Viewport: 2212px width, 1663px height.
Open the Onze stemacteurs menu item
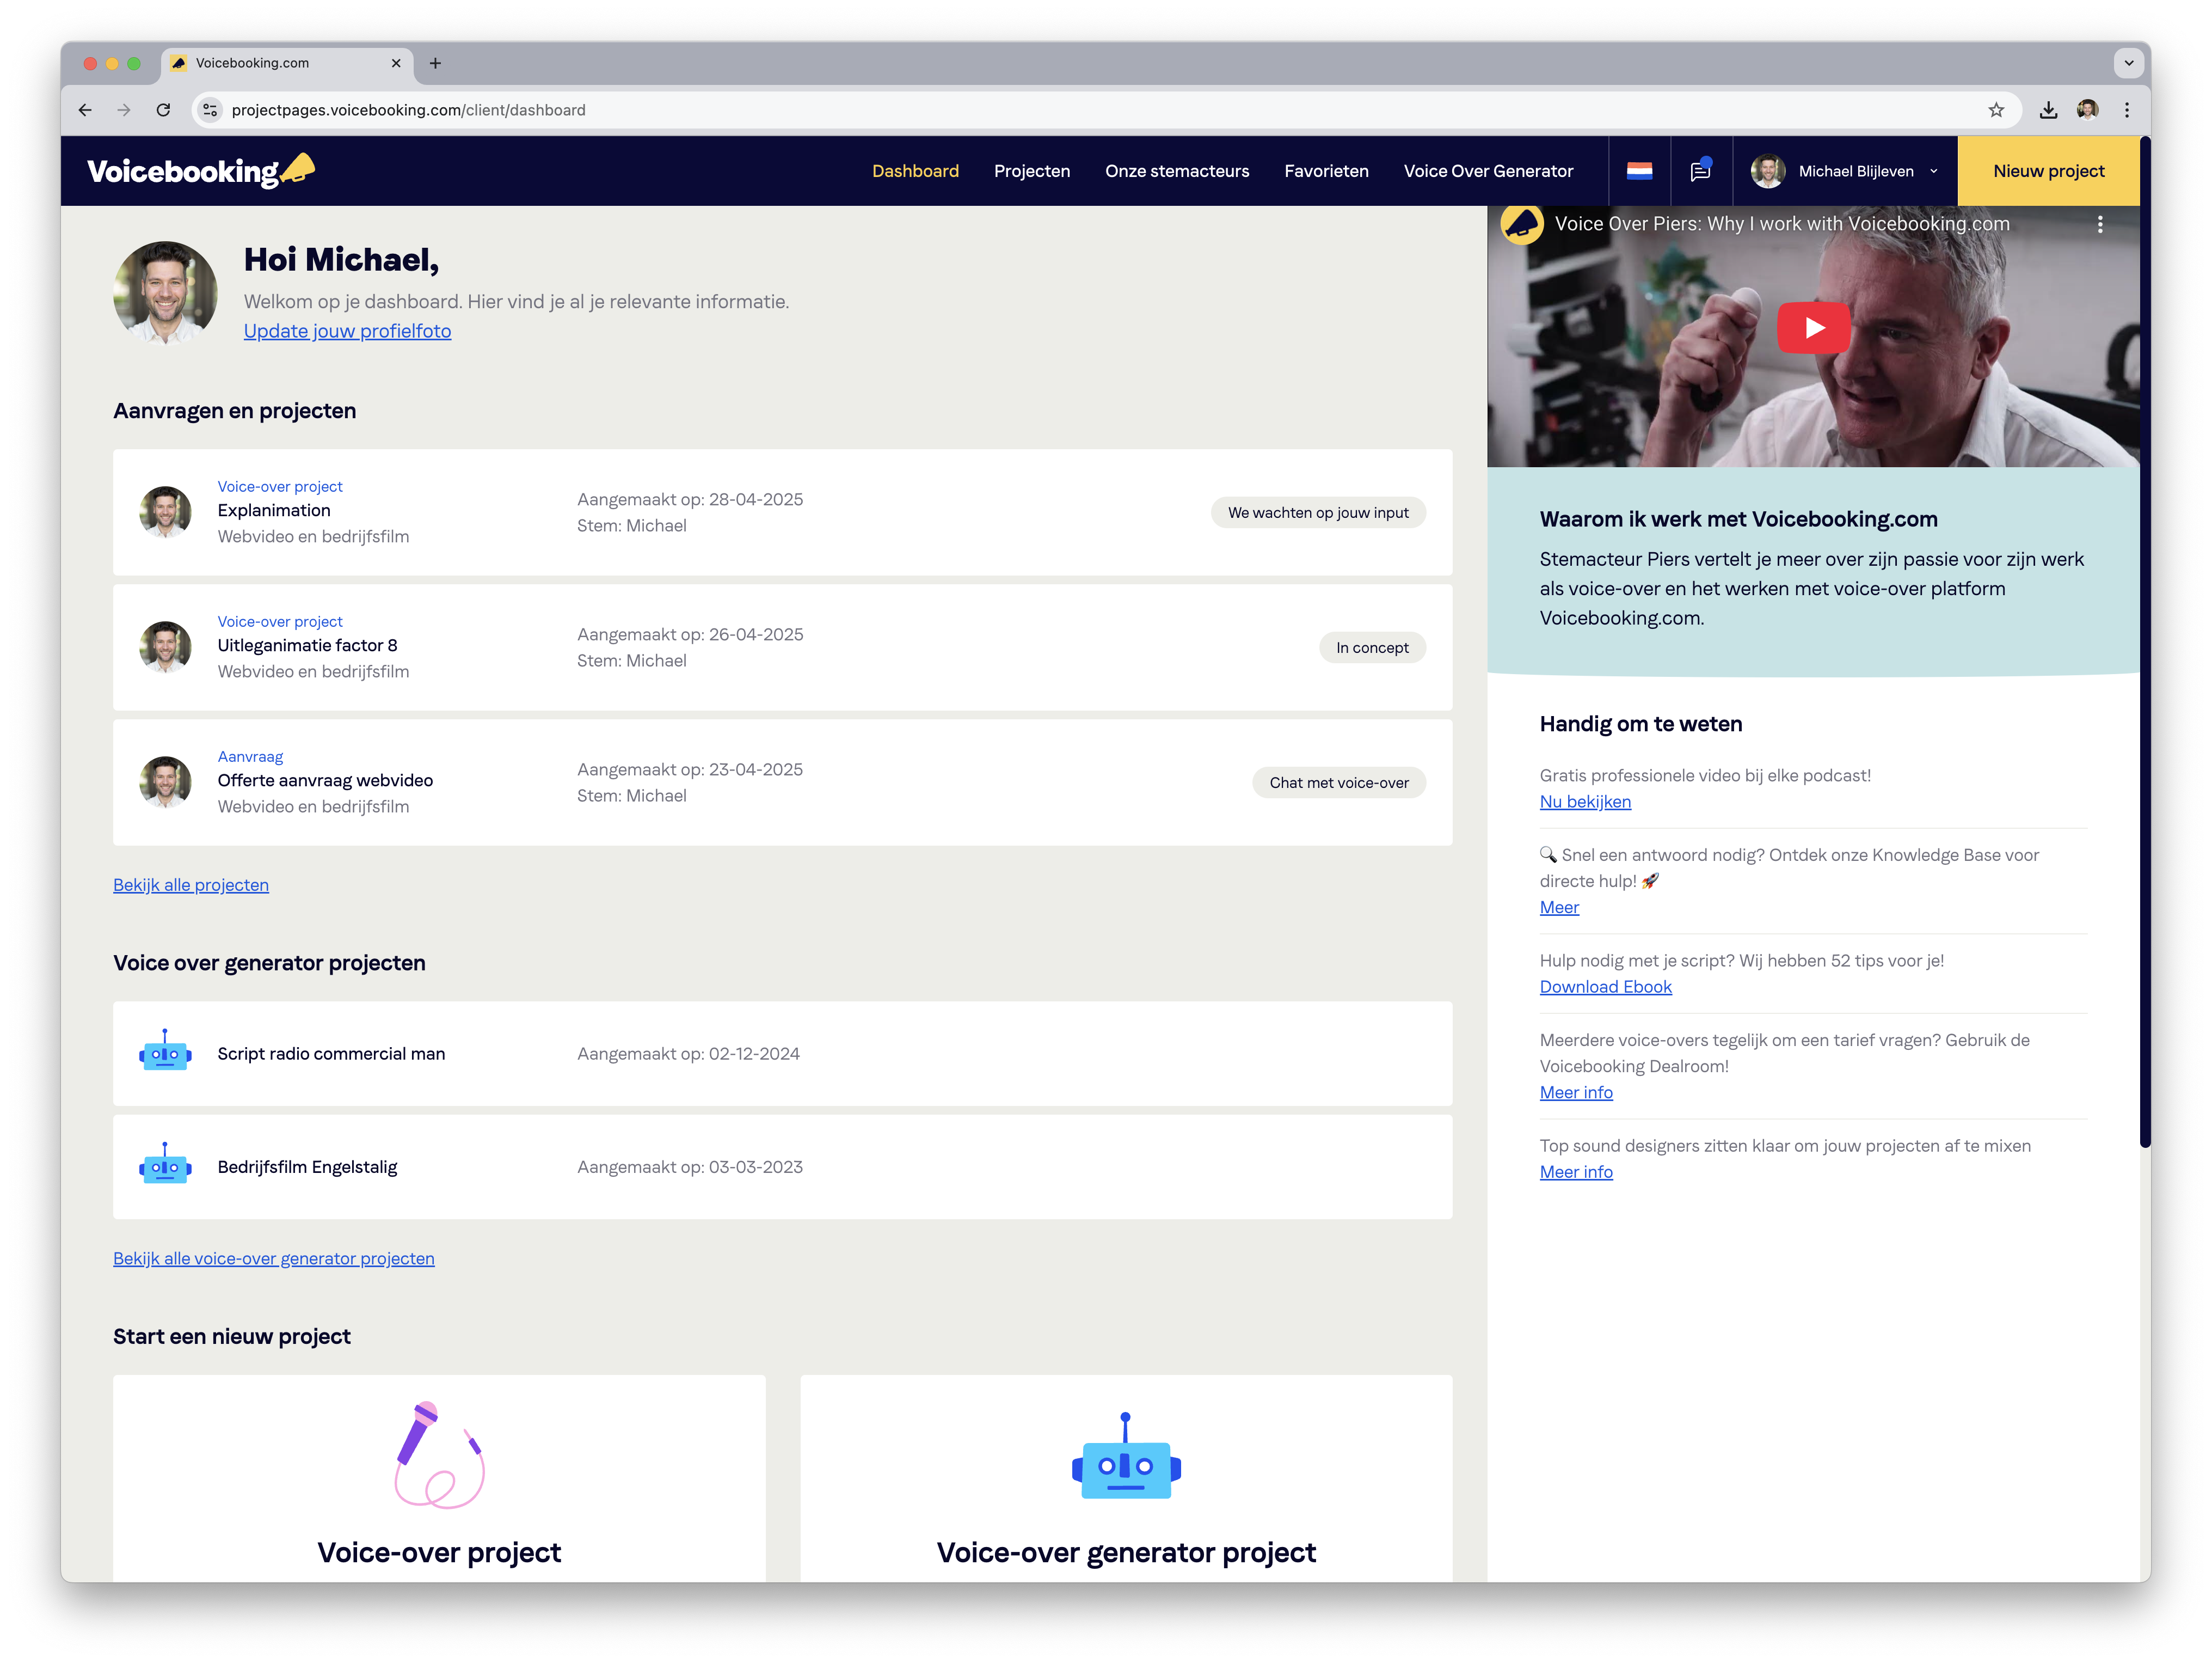[1176, 170]
